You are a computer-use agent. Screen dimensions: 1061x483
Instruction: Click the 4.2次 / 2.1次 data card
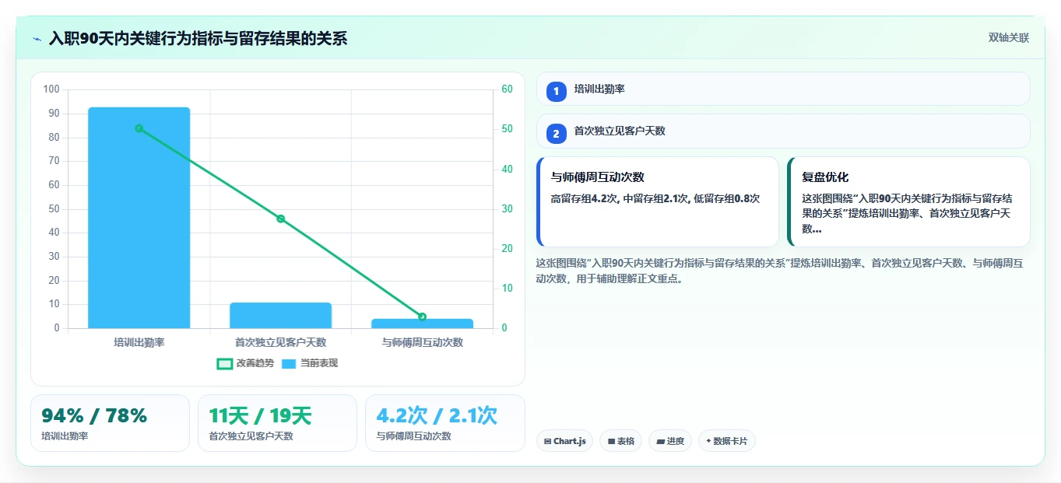coord(444,423)
